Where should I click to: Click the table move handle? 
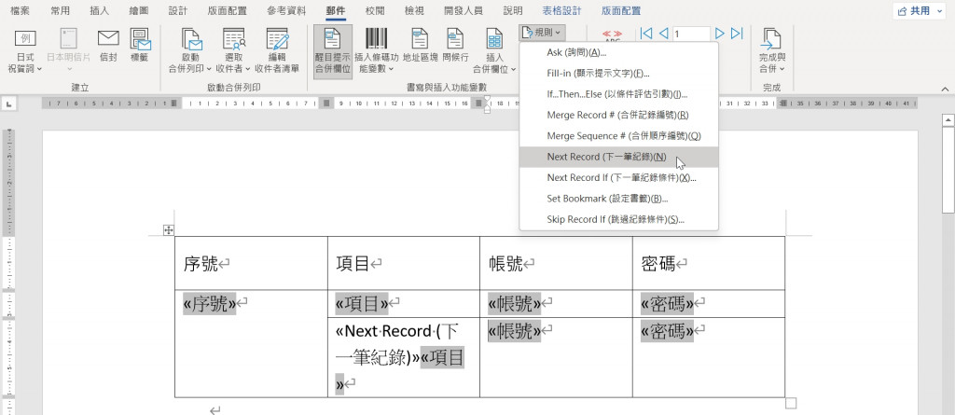170,229
